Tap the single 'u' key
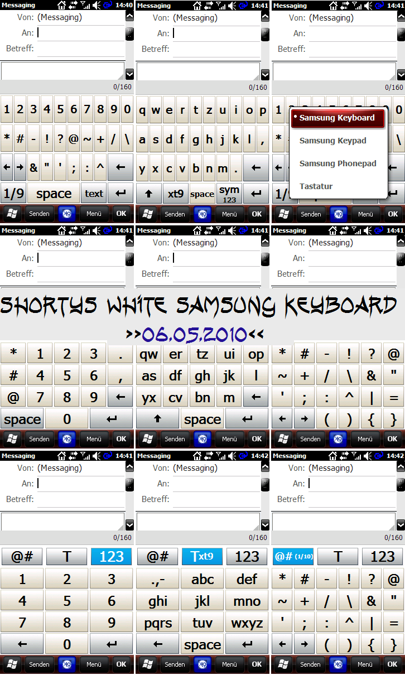The image size is (405, 675). [x=223, y=110]
